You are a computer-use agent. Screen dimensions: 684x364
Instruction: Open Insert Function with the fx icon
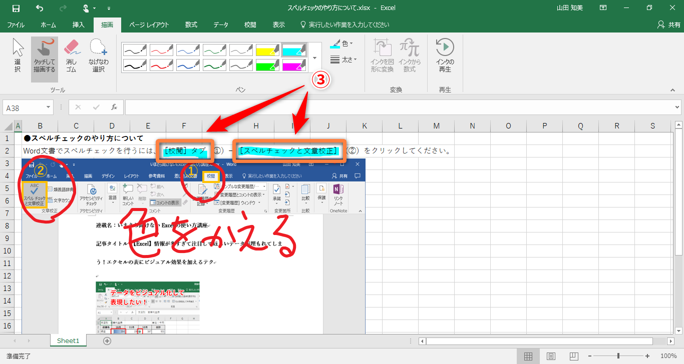point(114,107)
